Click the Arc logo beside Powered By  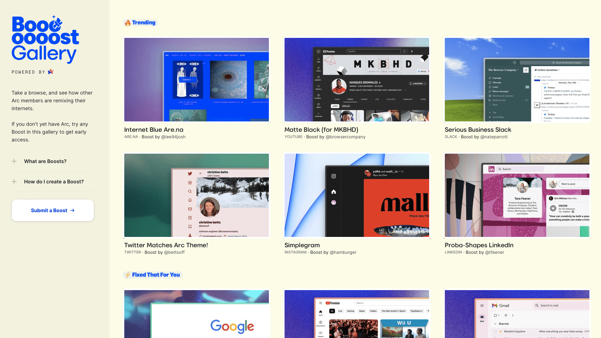(51, 72)
